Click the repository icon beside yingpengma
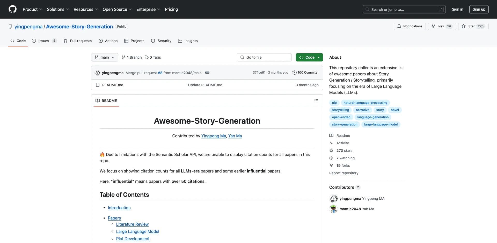Viewport: 497px width, 243px height. pyautogui.click(x=10, y=27)
